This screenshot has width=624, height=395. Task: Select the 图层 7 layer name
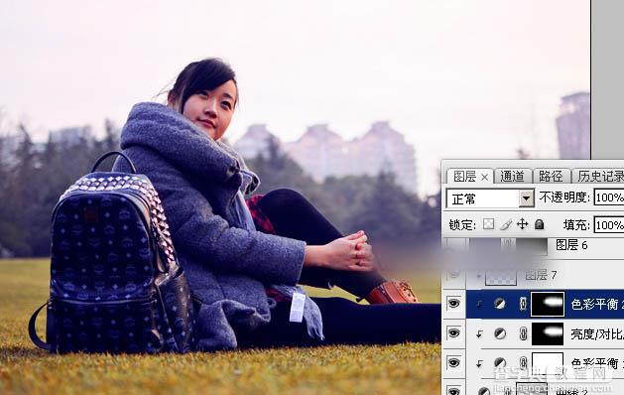pos(541,275)
